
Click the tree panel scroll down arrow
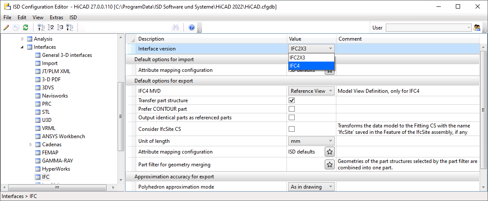click(x=121, y=180)
